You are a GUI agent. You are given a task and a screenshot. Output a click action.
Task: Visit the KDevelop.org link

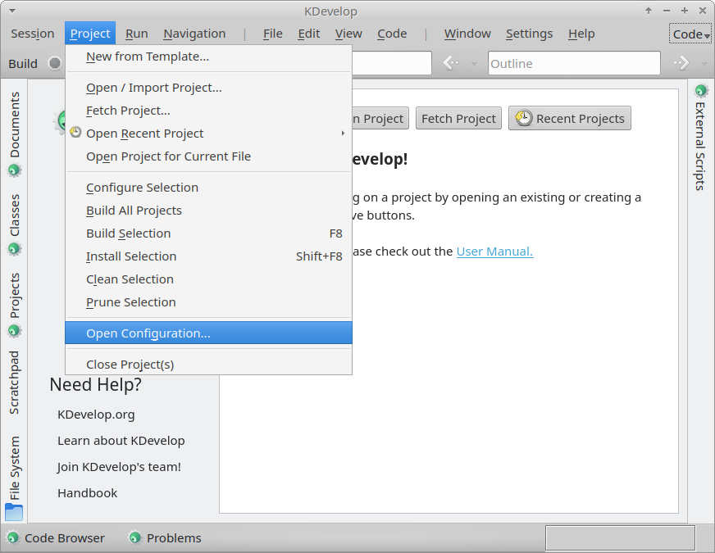click(96, 415)
